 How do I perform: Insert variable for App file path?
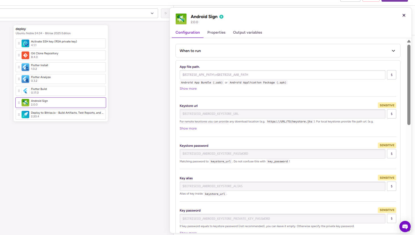tap(391, 75)
